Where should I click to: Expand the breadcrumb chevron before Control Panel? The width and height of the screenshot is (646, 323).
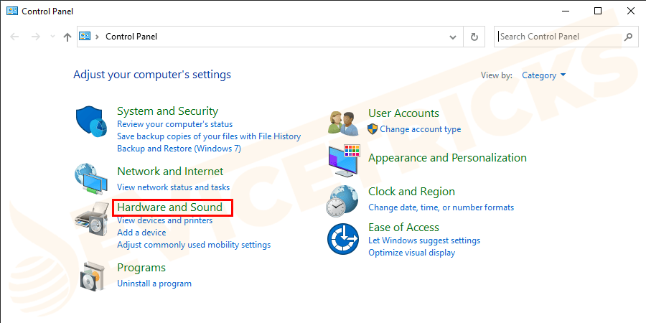pyautogui.click(x=98, y=37)
